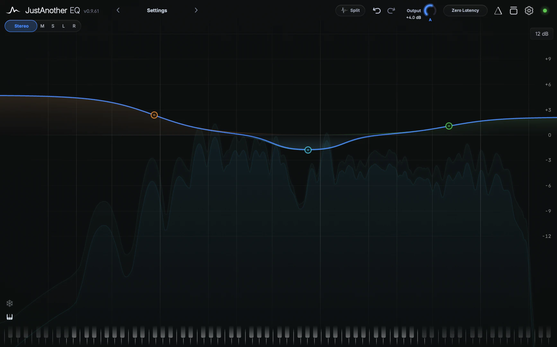Viewport: 557px width, 347px height.
Task: Click the redo arrow icon
Action: pos(391,10)
